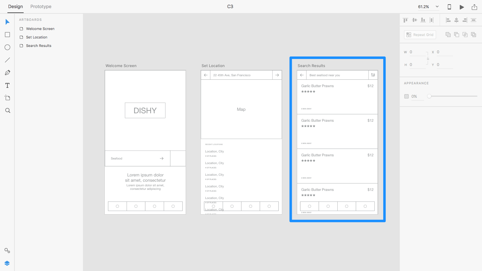The width and height of the screenshot is (482, 271).
Task: Click the H height field
Action: tap(417, 65)
